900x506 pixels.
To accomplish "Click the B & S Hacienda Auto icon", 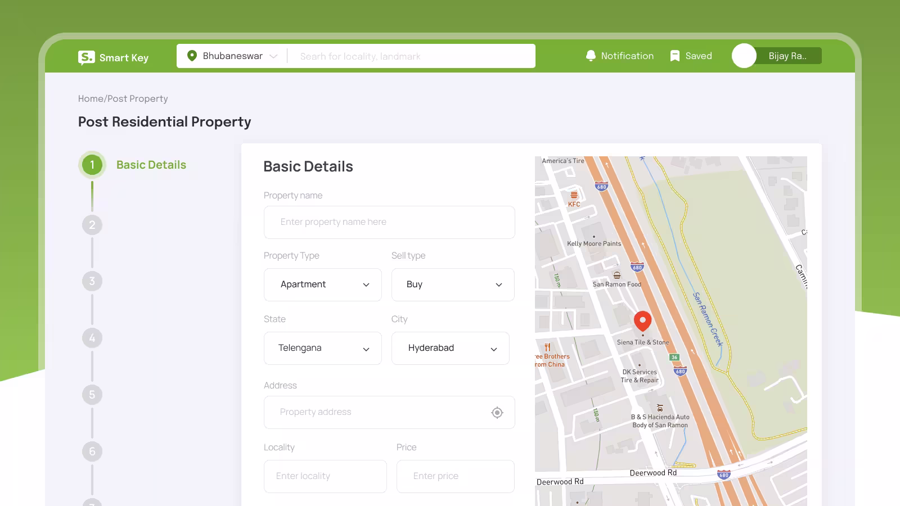I will [x=660, y=408].
